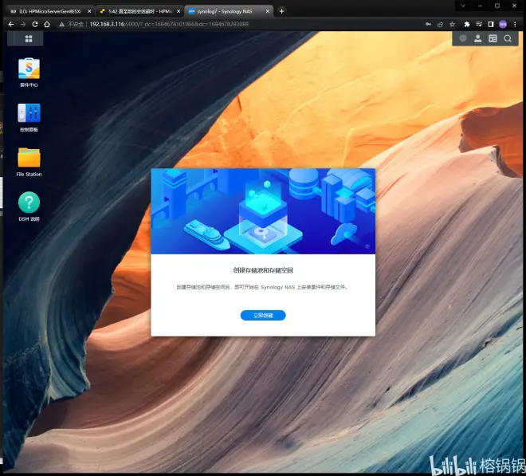Open the DSM main menu grid icon

29,39
